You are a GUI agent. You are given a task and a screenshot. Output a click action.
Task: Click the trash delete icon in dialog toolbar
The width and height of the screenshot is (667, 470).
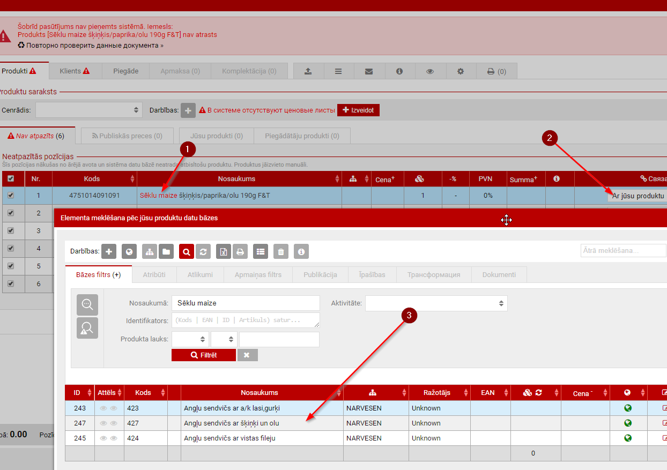(x=281, y=251)
